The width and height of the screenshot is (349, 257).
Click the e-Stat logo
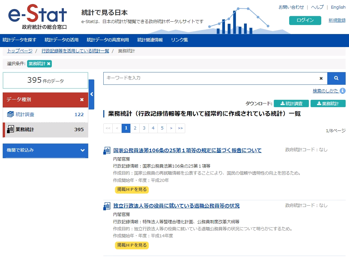37,17
